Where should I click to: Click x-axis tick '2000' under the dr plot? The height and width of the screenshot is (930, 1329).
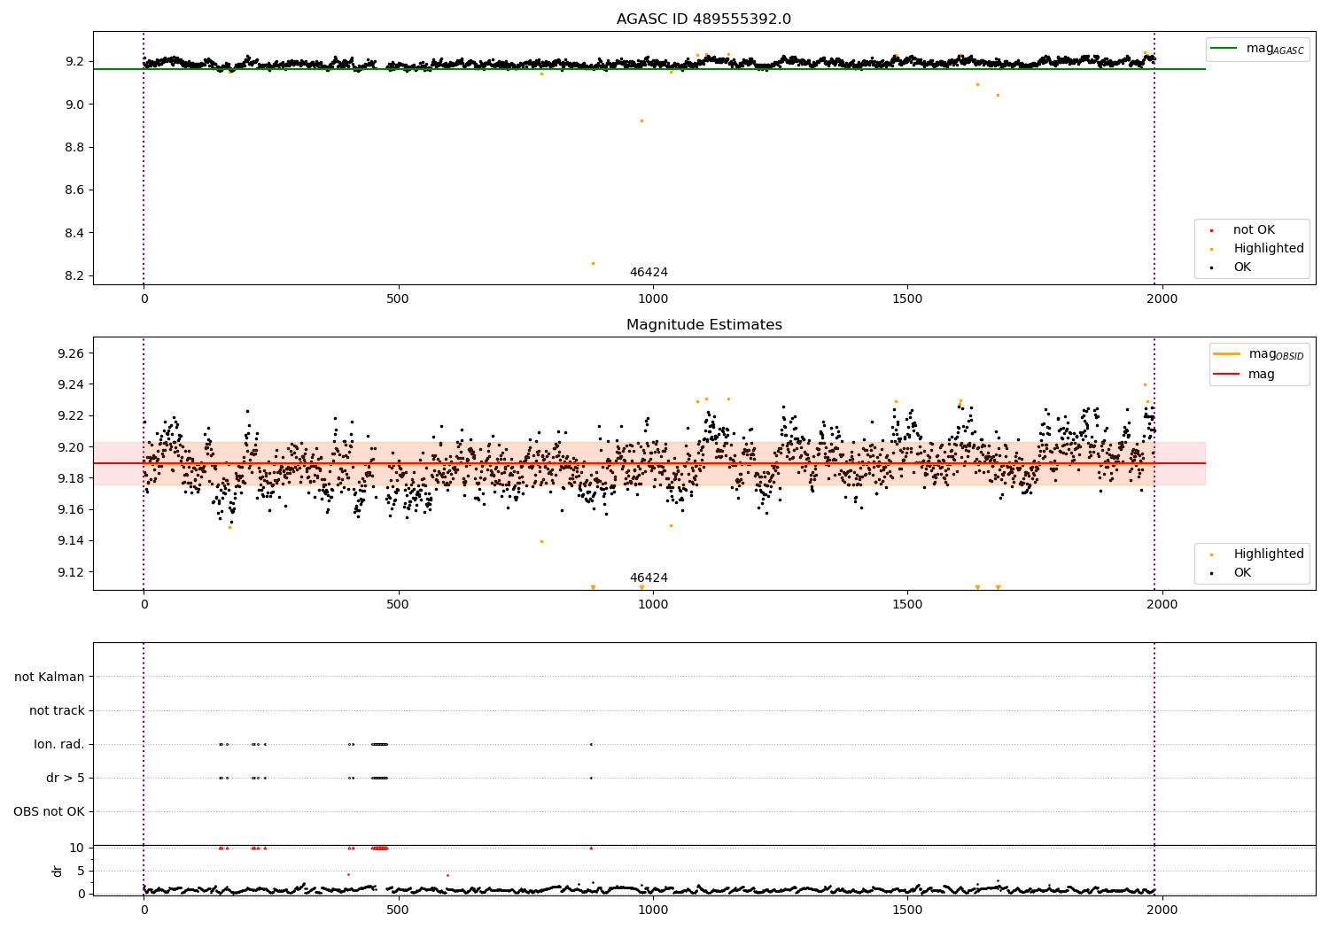[x=1162, y=910]
